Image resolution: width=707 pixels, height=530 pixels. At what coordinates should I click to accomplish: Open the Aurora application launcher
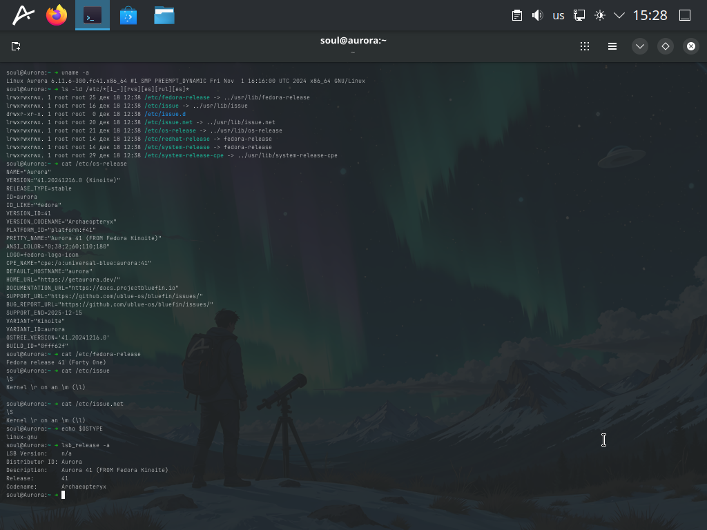tap(23, 15)
